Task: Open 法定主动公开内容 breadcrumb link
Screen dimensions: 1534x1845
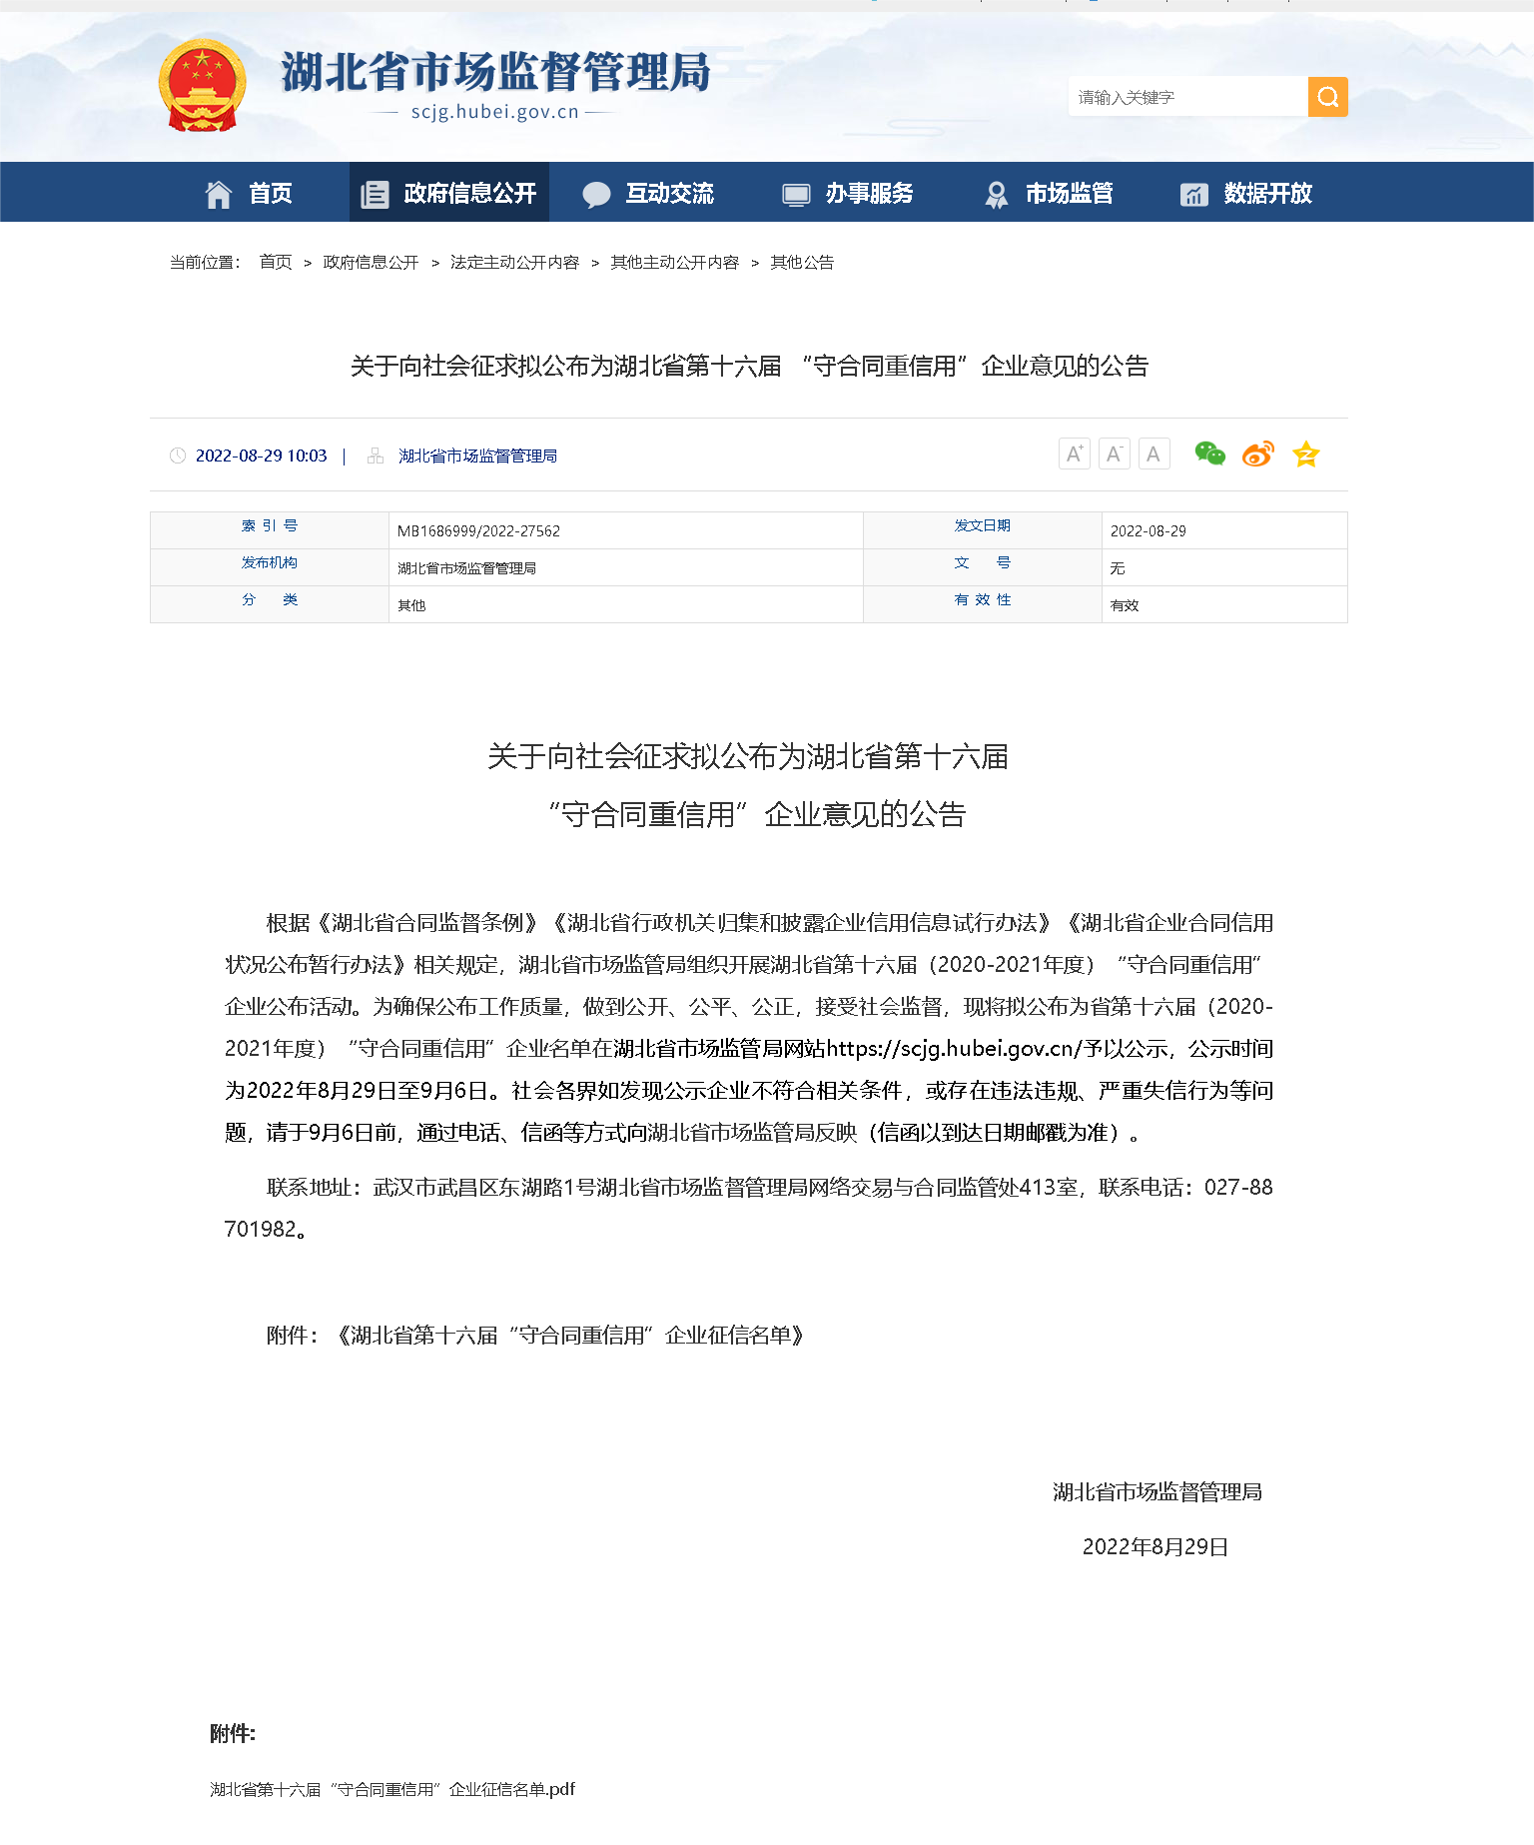Action: (x=514, y=263)
